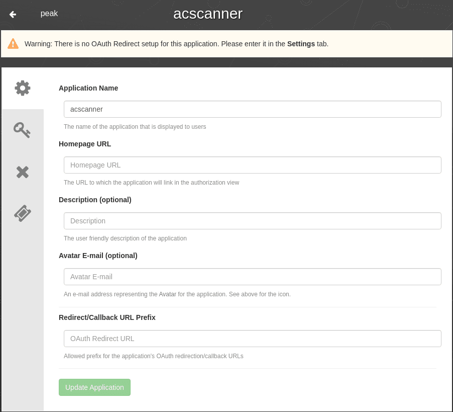Click into the Homepage URL input
This screenshot has width=453, height=412.
252,165
